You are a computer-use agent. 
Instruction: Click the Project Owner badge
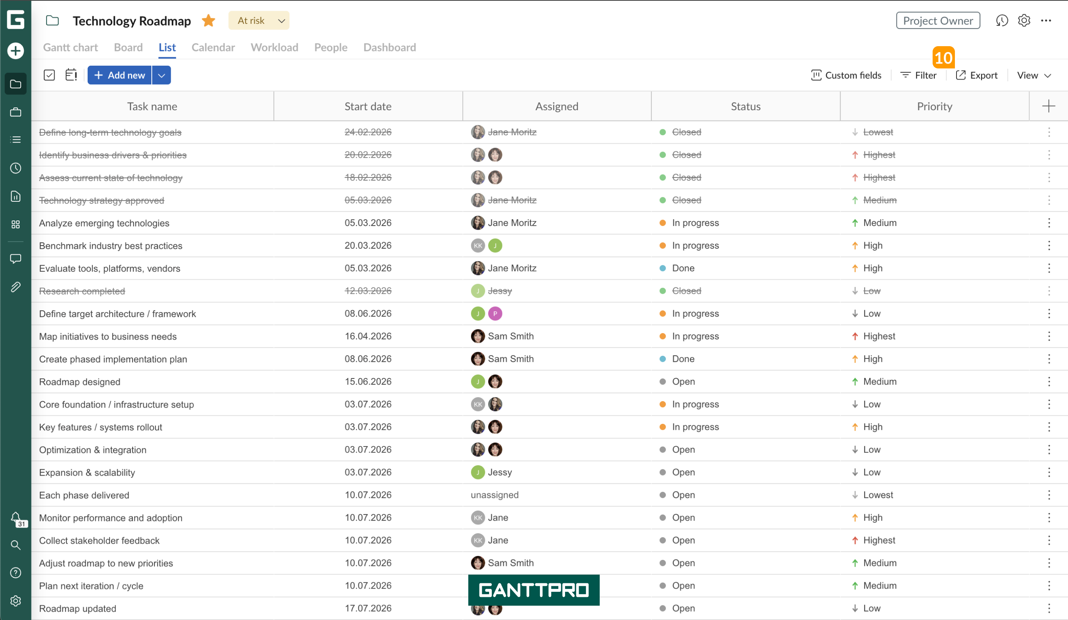tap(938, 20)
